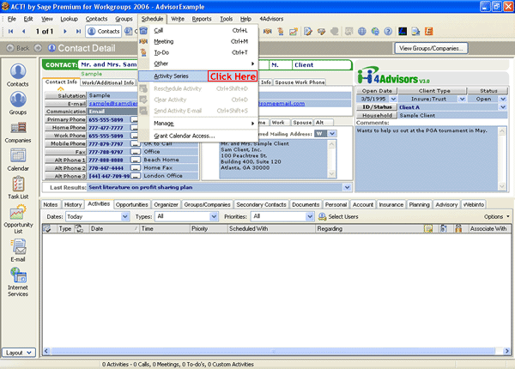515x369 pixels.
Task: Click the recurring column icon beside Type
Action: point(79,228)
